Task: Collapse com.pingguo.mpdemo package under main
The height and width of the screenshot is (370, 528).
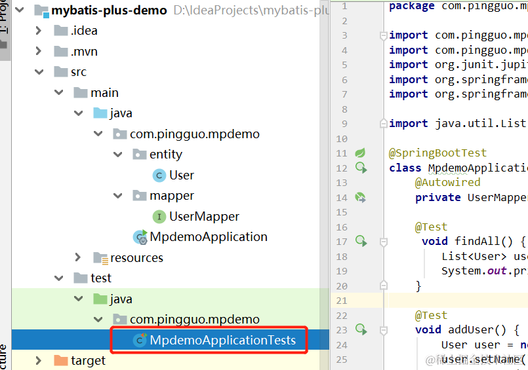Action: click(x=98, y=134)
